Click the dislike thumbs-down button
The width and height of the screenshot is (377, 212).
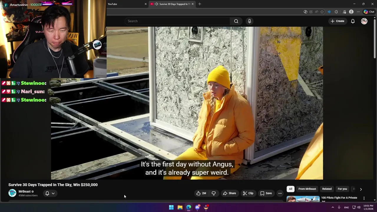(214, 193)
